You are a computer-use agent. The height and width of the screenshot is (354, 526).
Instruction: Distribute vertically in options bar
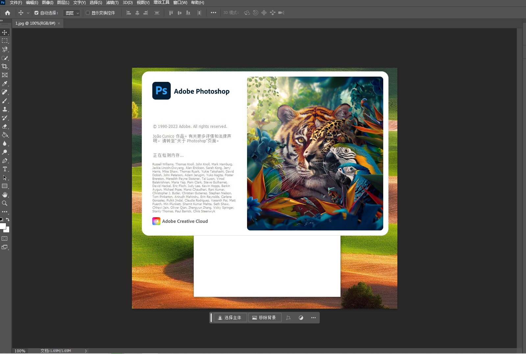(157, 13)
